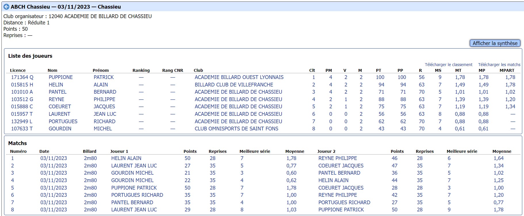Click the Liste des joueurs heading

pyautogui.click(x=30, y=56)
